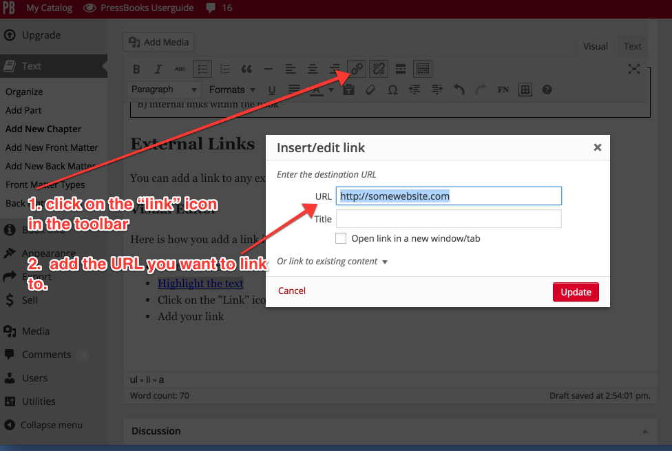
Task: Open the keyboard shortcuts help icon
Action: 547,90
